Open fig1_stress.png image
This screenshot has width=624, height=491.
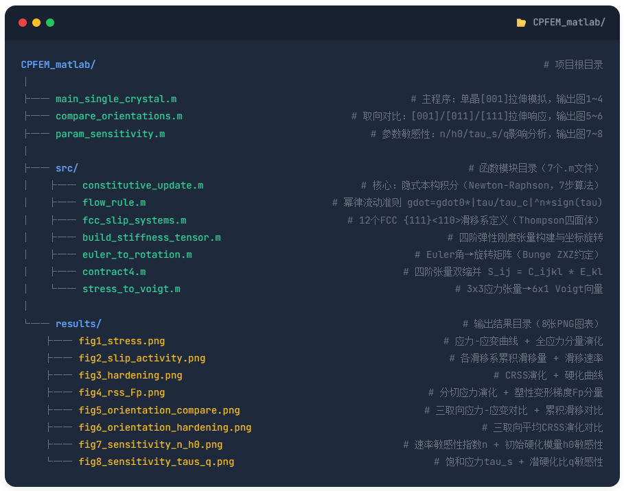click(x=122, y=341)
